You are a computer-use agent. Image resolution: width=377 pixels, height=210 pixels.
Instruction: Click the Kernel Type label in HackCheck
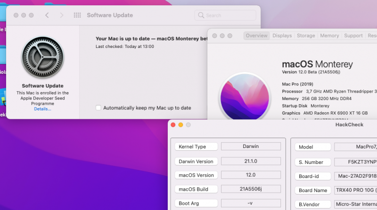pos(196,147)
